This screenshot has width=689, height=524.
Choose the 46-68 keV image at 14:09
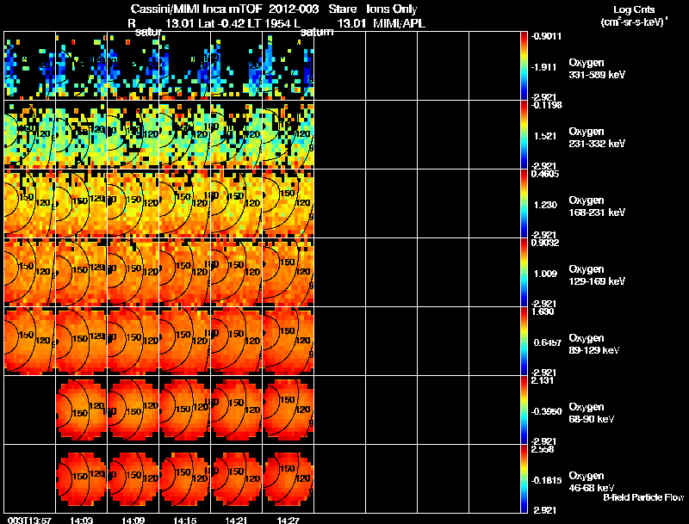coord(133,478)
